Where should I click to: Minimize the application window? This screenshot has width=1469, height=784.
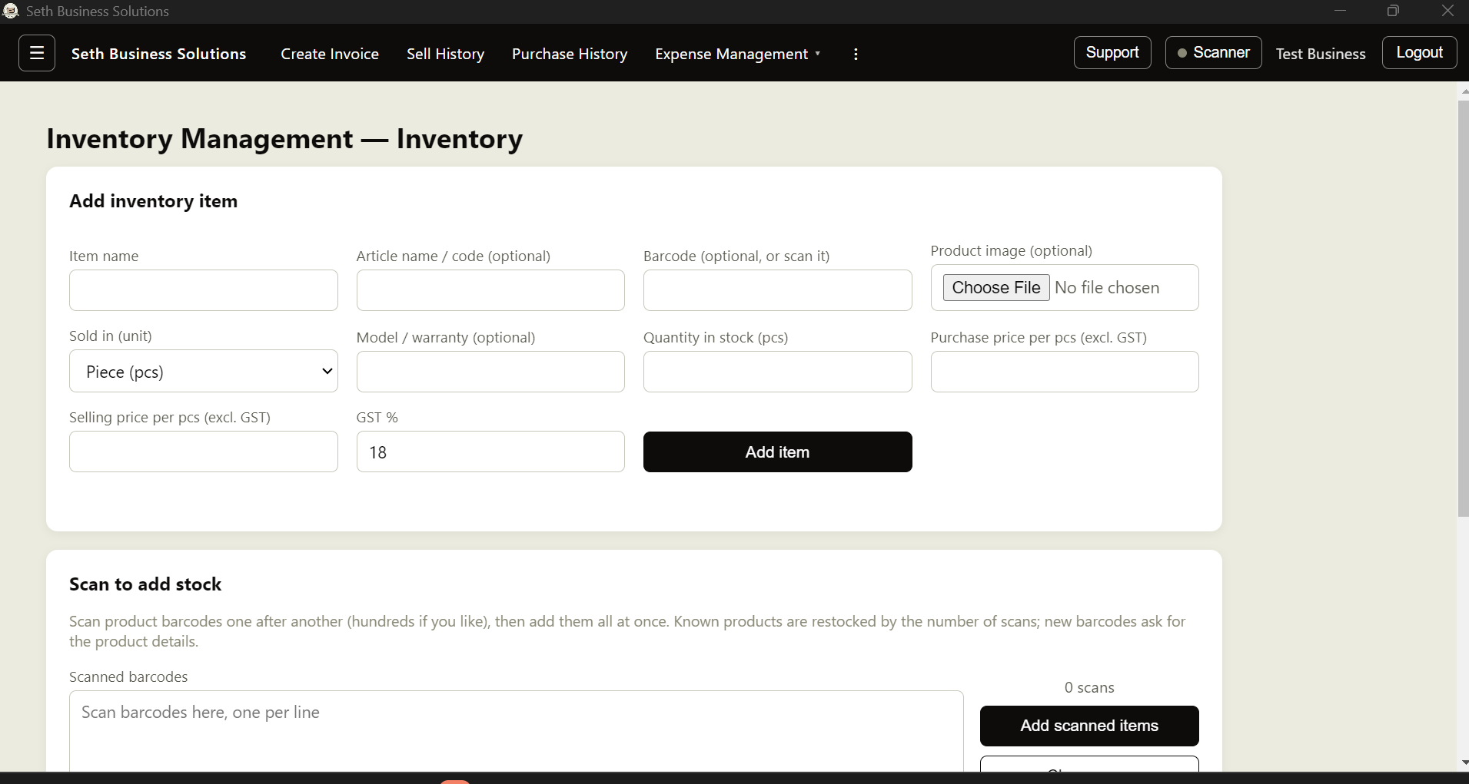coord(1340,11)
